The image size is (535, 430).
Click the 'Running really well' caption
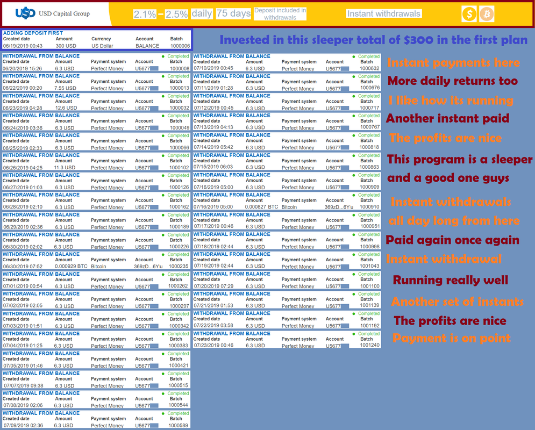tap(451, 280)
